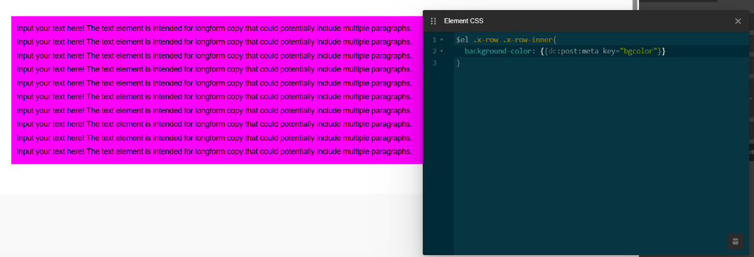Click line number 2 in the gutter
This screenshot has width=754, height=257.
[x=434, y=51]
